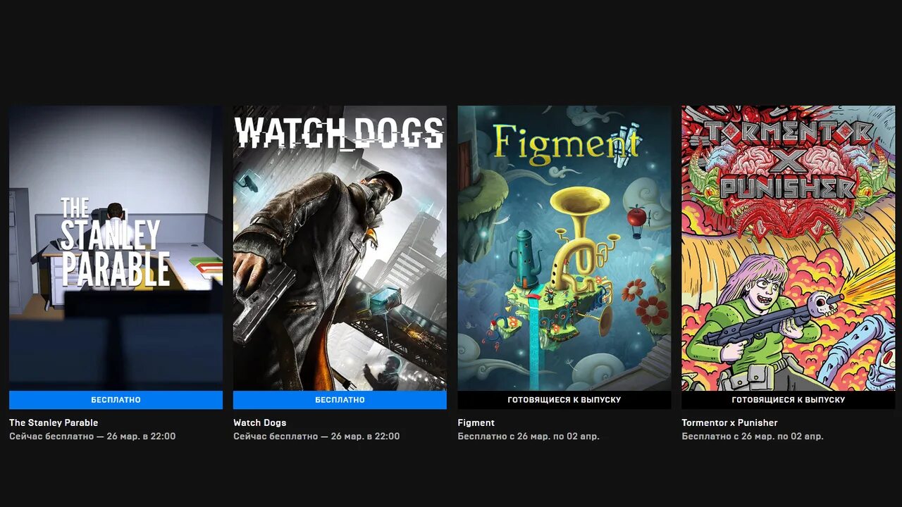Open the Figment title link
The image size is (902, 507).
(x=476, y=423)
